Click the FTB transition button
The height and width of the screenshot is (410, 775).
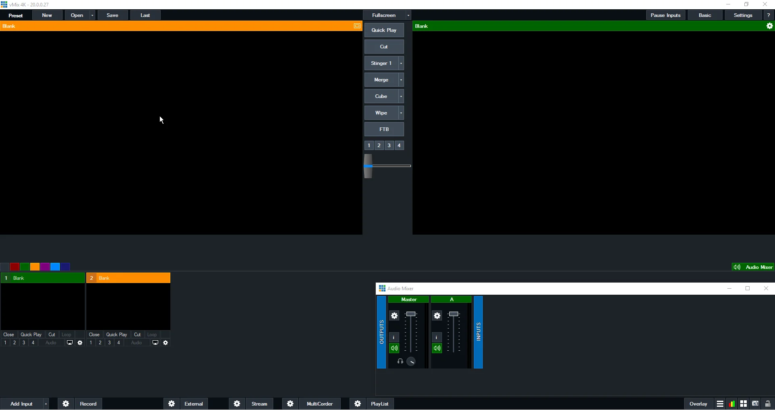tap(384, 129)
